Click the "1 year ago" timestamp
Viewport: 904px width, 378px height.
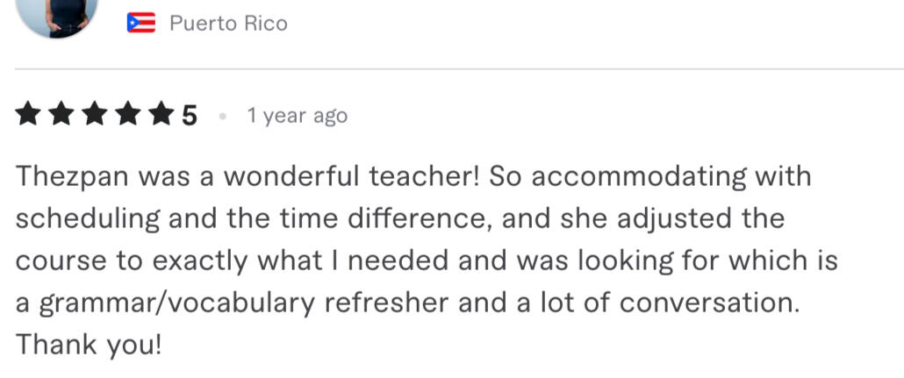(x=298, y=116)
